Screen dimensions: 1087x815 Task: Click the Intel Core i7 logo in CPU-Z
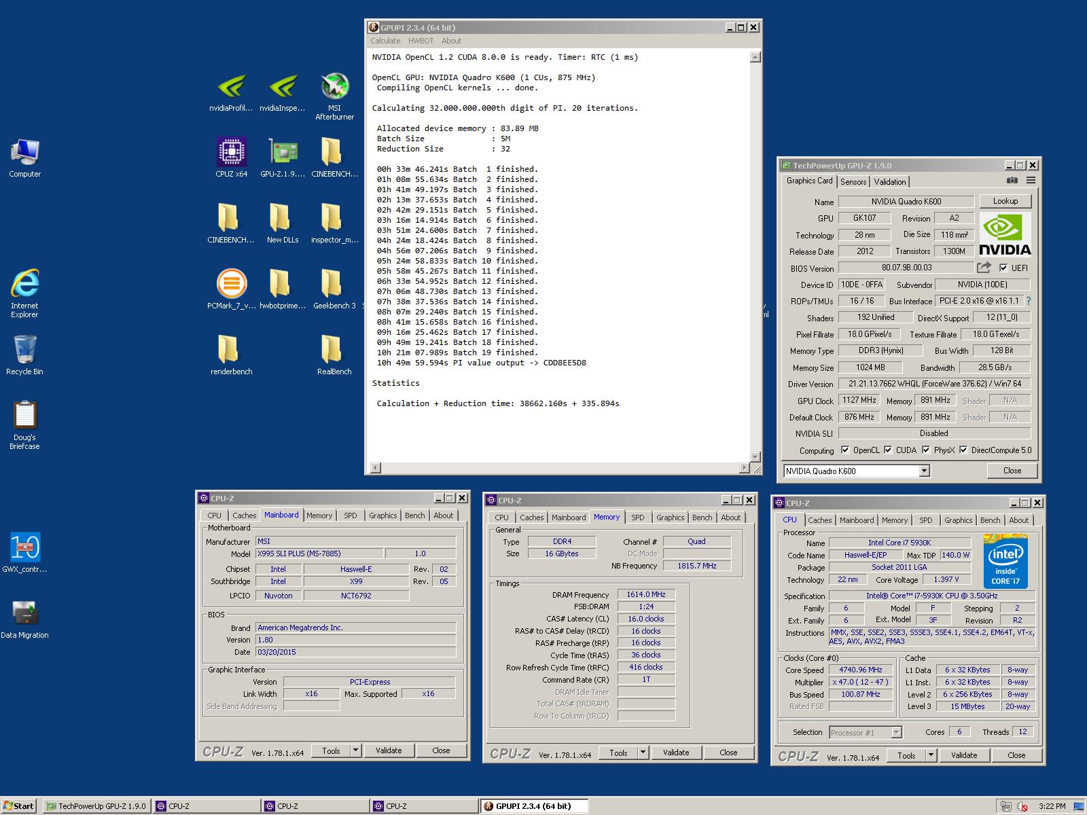[x=1005, y=561]
